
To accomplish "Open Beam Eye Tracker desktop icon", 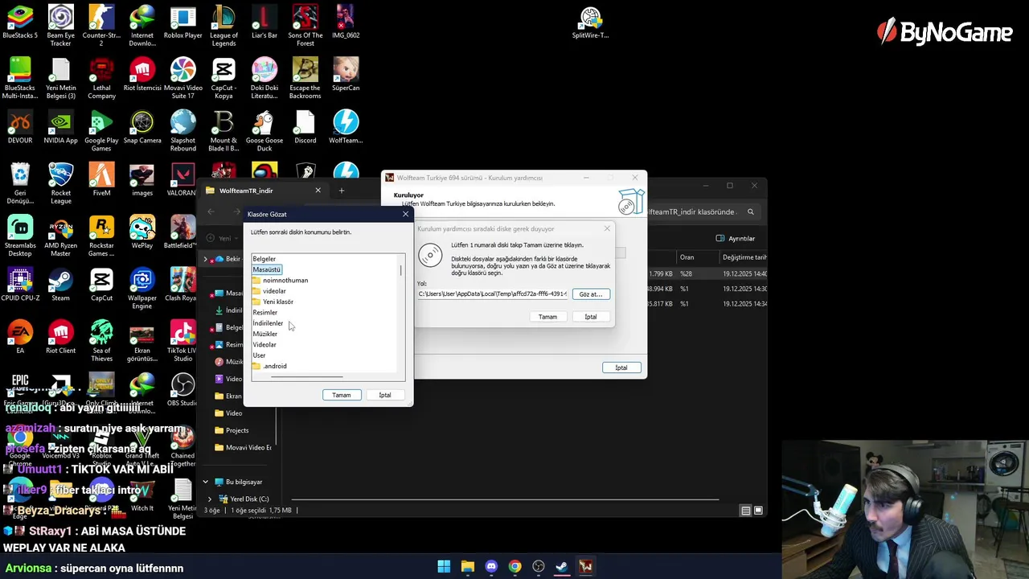I will pos(61,24).
